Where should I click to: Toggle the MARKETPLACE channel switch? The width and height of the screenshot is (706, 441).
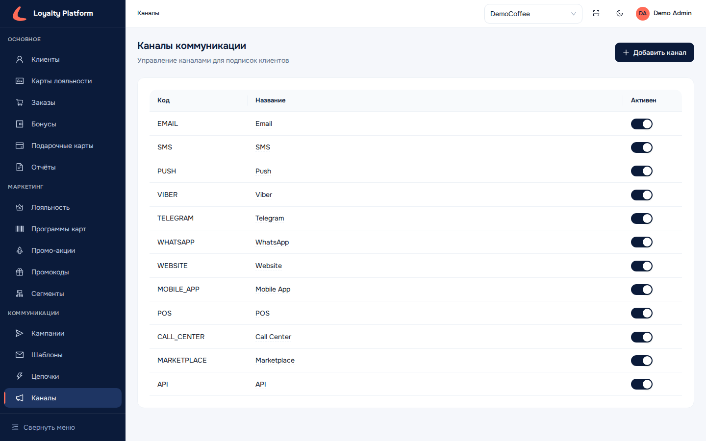tap(642, 361)
